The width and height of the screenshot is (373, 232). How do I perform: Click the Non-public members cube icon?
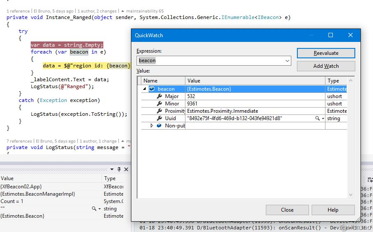tap(159, 126)
